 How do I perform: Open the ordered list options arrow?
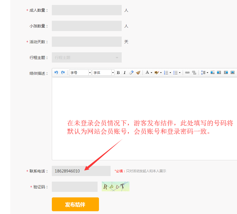click(x=170, y=73)
